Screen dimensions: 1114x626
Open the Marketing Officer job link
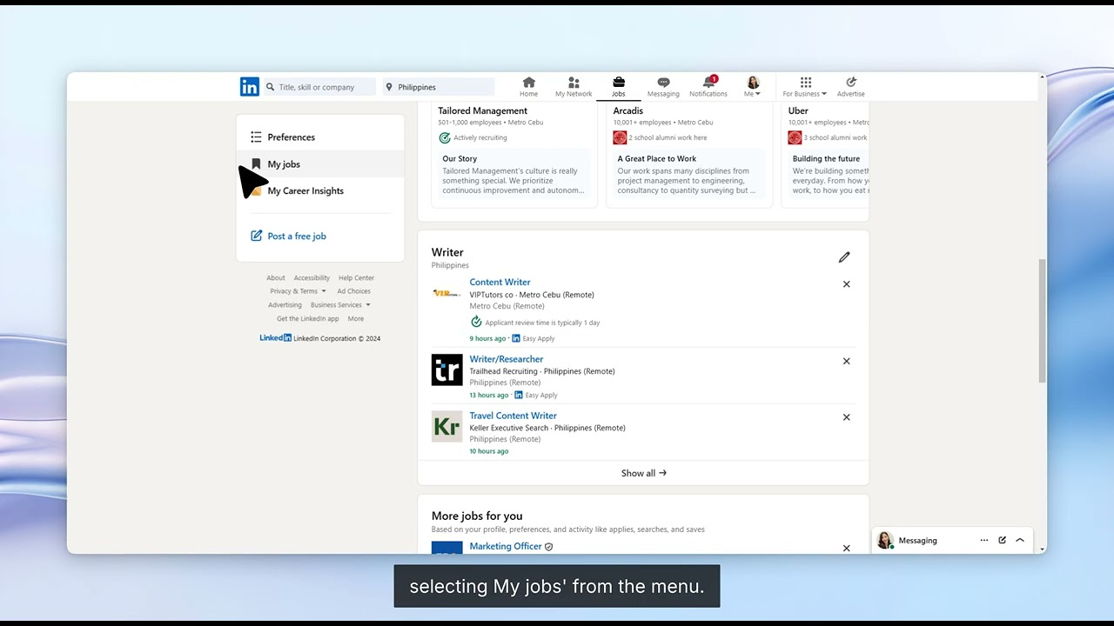506,546
